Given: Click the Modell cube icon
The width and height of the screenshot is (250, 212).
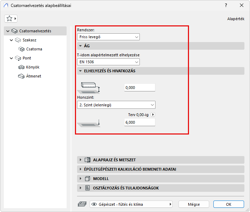Looking at the screenshot, I should [x=88, y=179].
